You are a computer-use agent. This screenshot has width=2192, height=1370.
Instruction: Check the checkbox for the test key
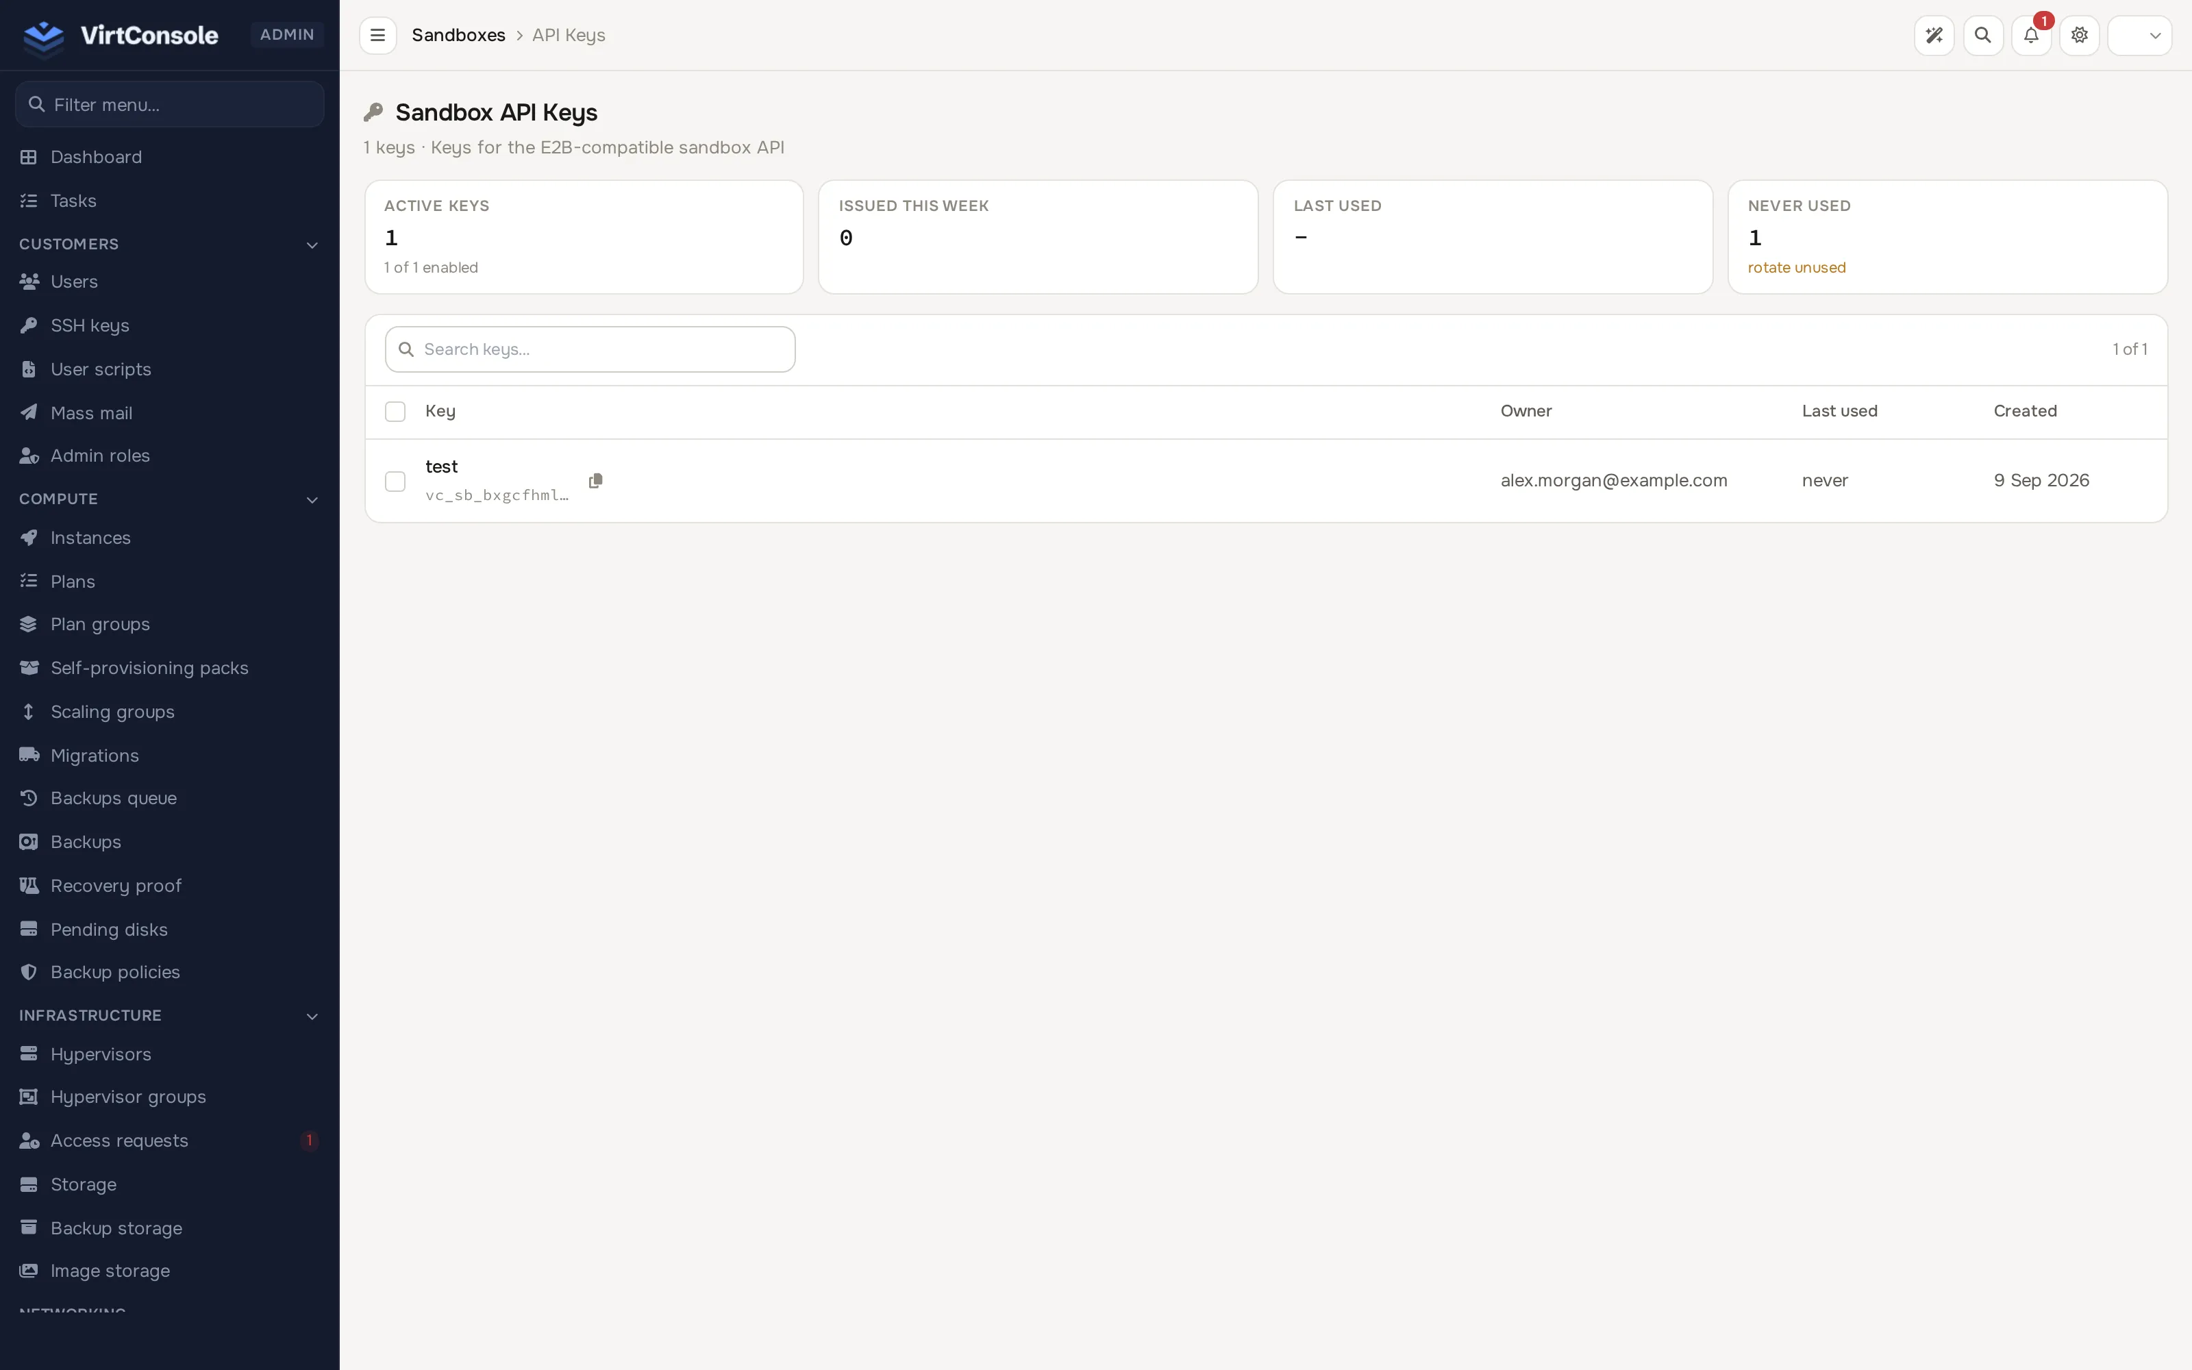(395, 481)
